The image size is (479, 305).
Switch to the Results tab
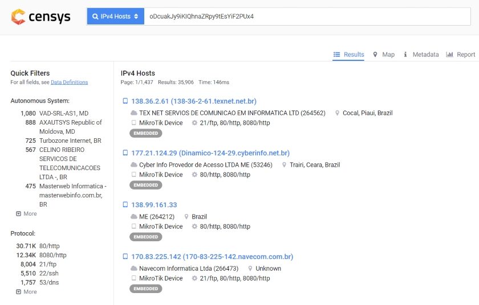tap(348, 55)
